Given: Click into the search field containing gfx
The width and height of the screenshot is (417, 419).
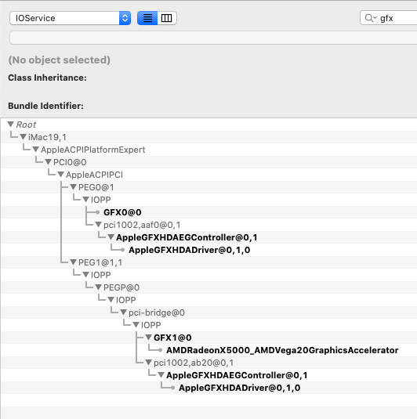Looking at the screenshot, I should pyautogui.click(x=389, y=18).
